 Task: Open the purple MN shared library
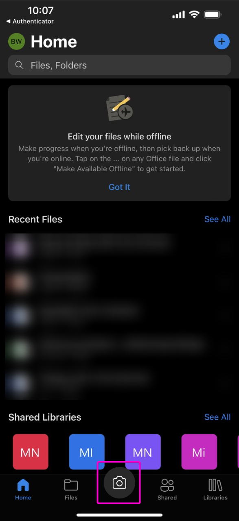(143, 452)
